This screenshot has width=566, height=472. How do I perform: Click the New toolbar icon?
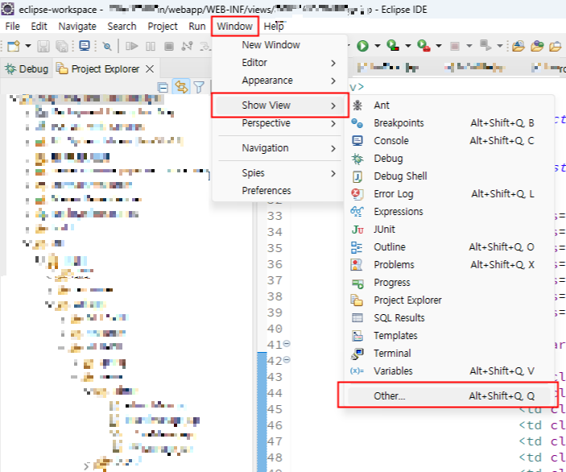tap(14, 46)
